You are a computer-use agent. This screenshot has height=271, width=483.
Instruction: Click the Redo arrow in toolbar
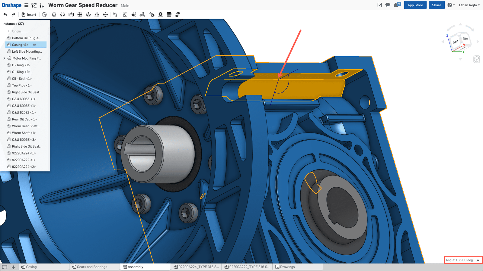[13, 14]
